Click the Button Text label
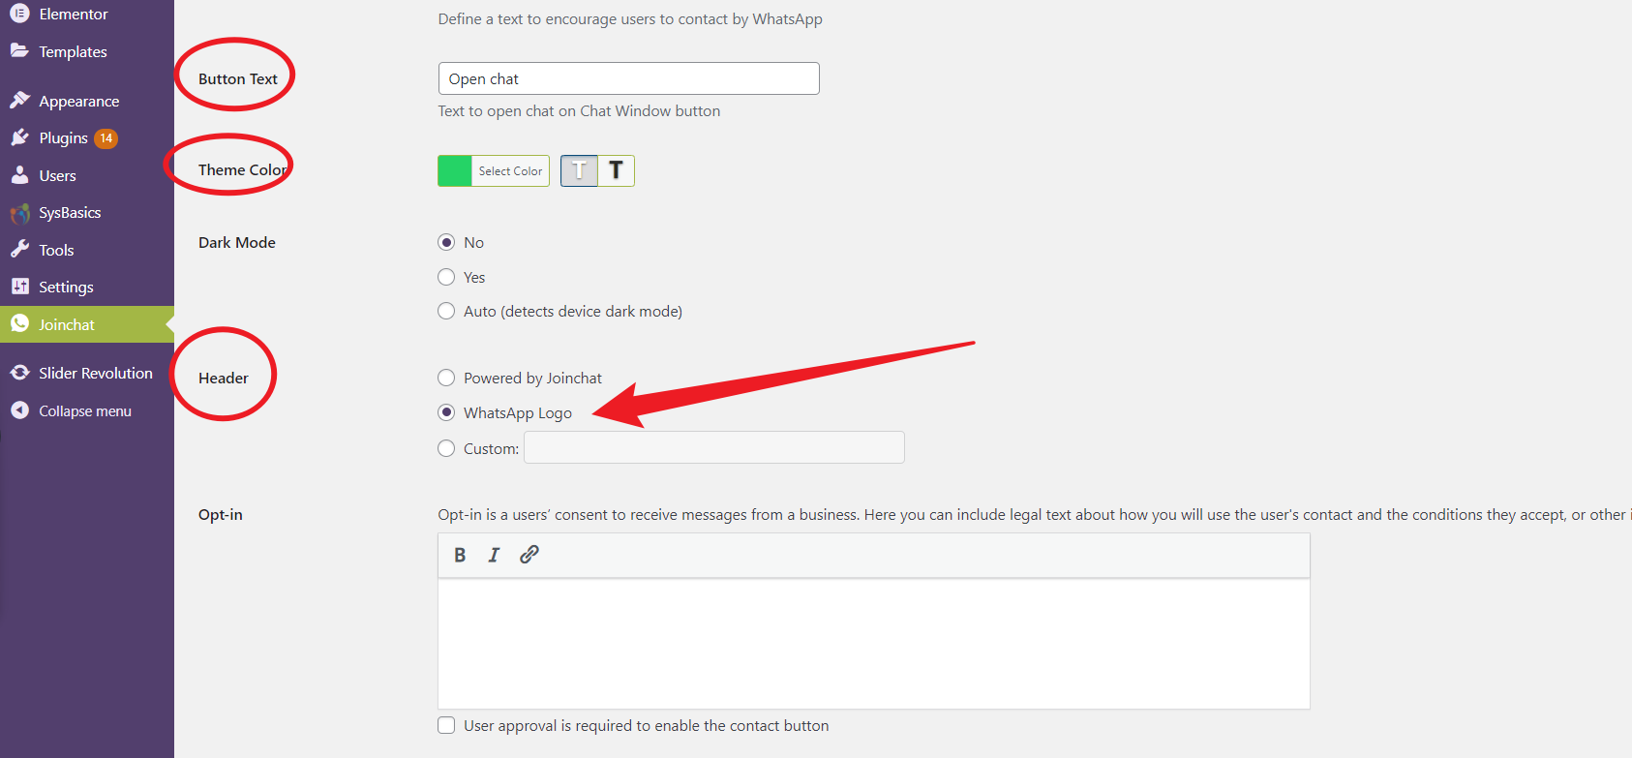This screenshot has height=758, width=1632. [238, 79]
